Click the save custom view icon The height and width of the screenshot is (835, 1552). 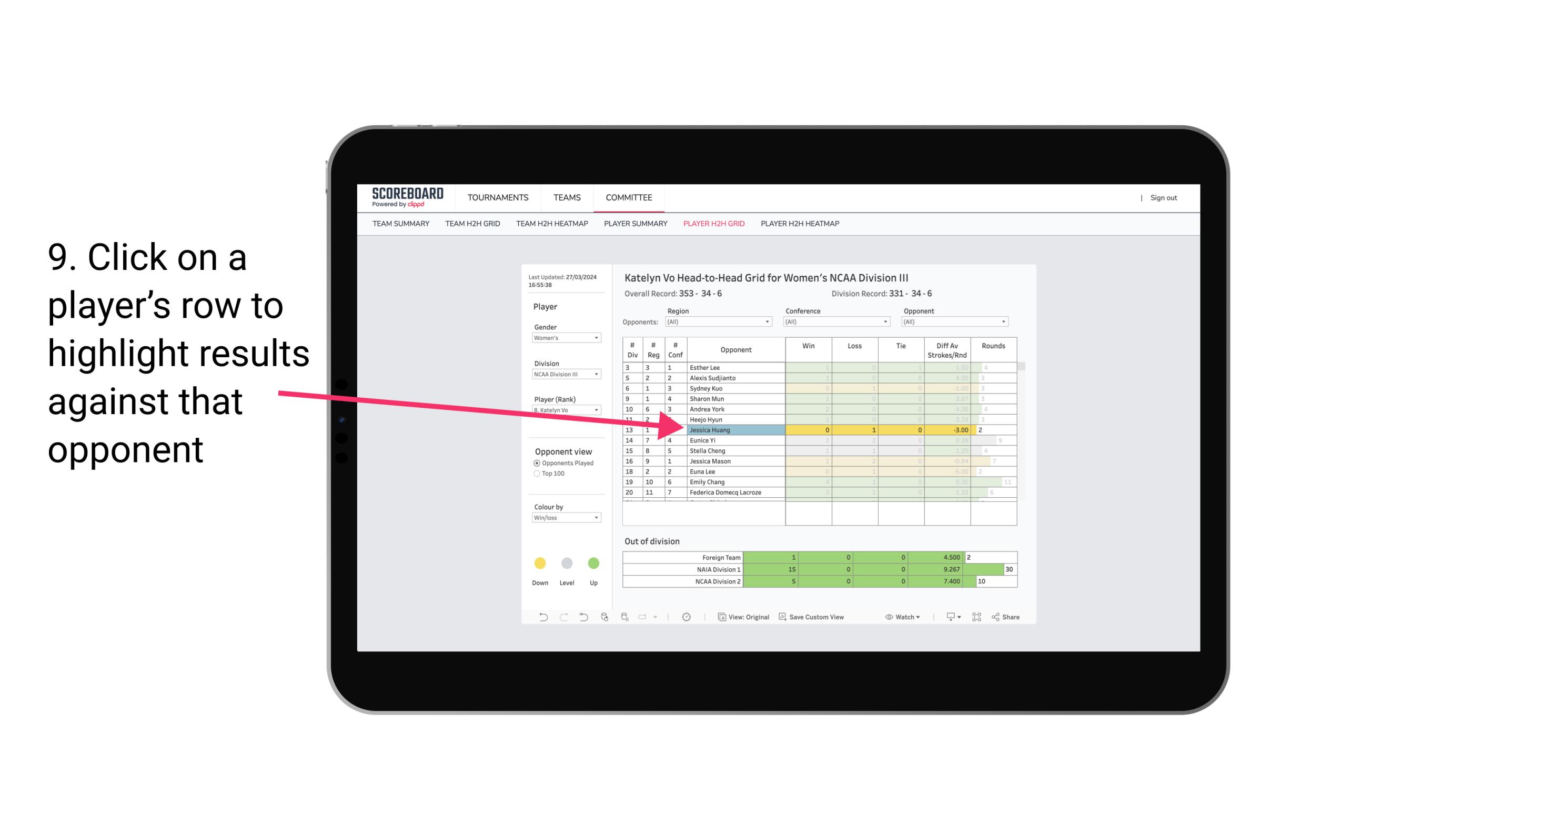pos(783,617)
